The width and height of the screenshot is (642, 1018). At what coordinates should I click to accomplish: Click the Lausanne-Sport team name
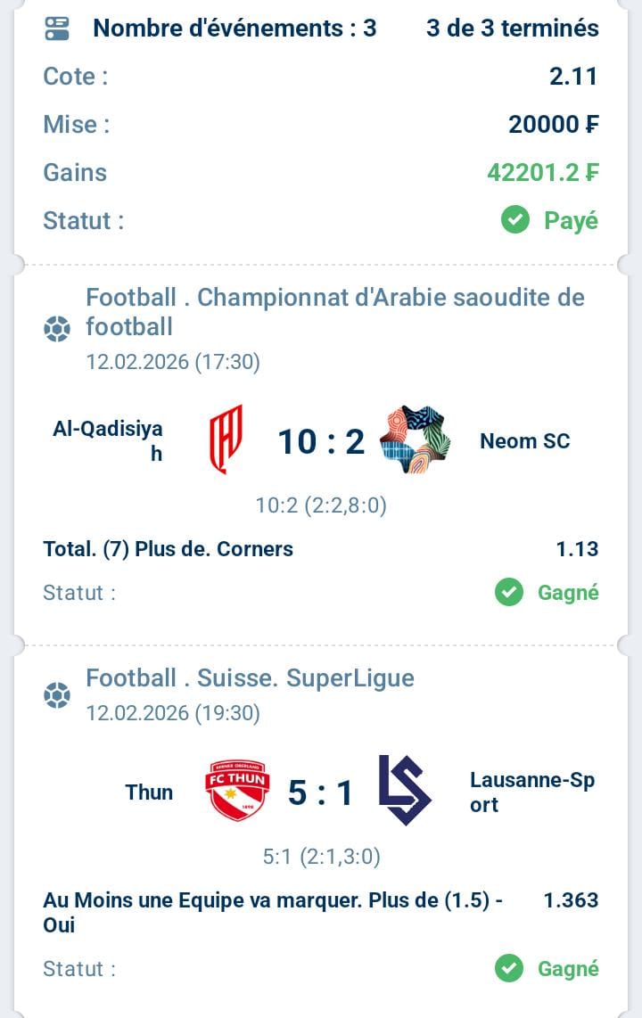pyautogui.click(x=531, y=792)
